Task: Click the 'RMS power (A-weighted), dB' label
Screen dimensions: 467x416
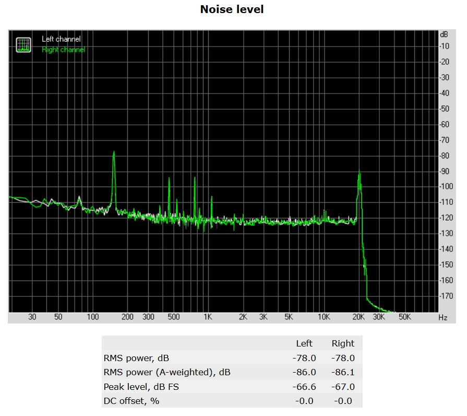Action: pos(167,372)
